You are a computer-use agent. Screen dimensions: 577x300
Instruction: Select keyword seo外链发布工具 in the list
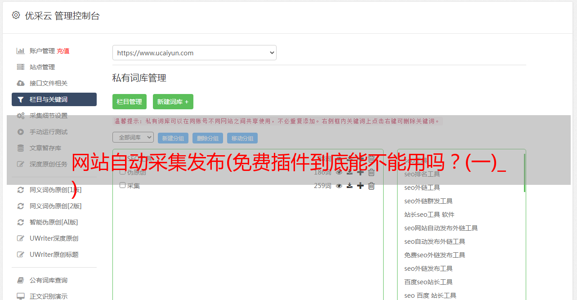[x=428, y=269]
